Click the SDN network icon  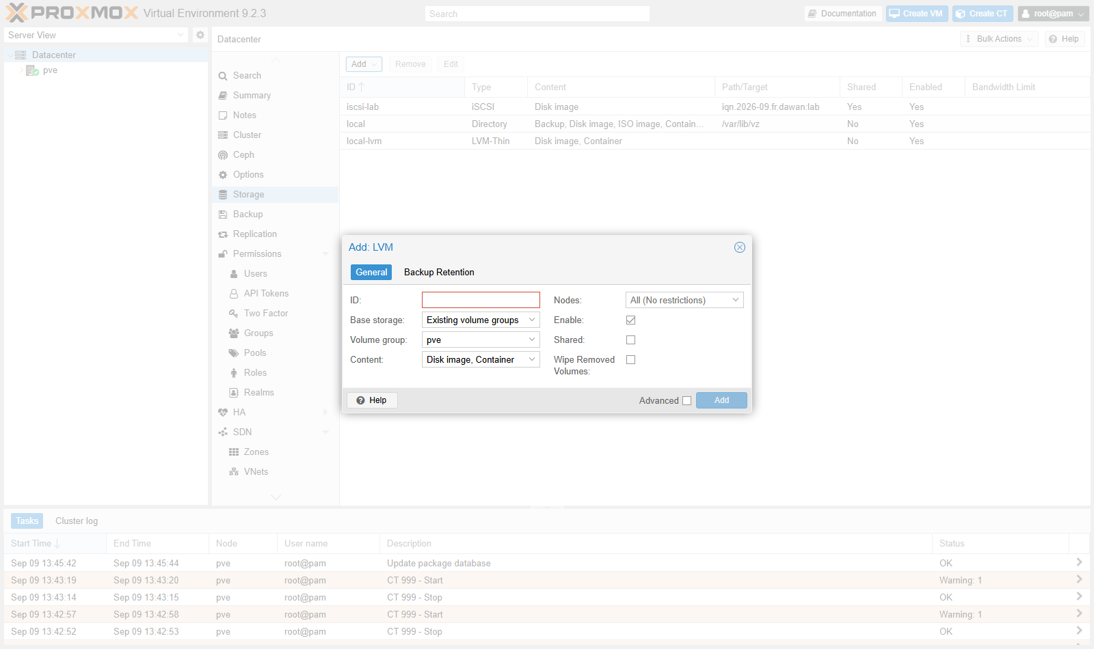coord(223,432)
